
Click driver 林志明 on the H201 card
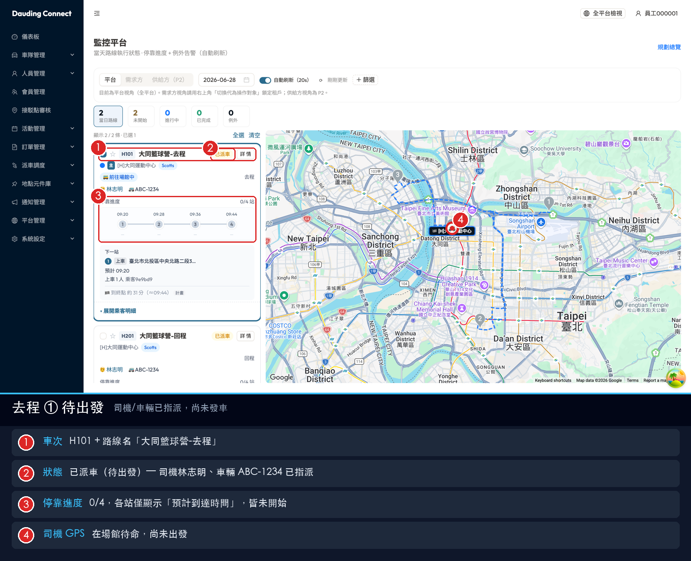pos(114,370)
